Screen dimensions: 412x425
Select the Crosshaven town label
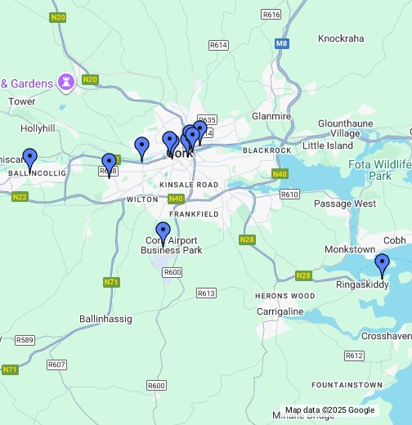click(387, 336)
